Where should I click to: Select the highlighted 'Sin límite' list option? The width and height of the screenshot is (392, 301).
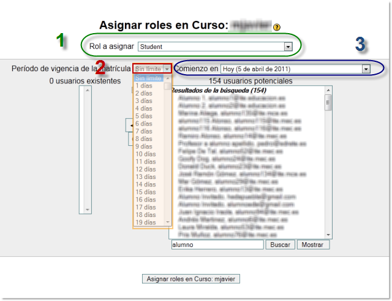point(148,78)
